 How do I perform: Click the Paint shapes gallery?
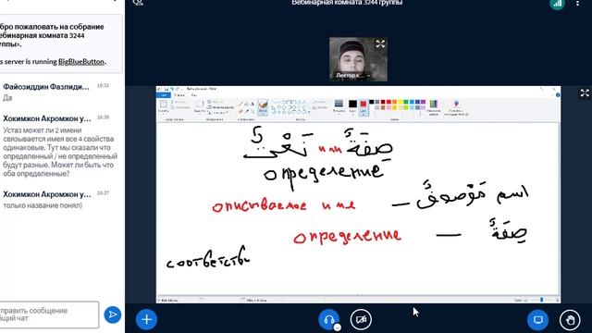pos(290,107)
